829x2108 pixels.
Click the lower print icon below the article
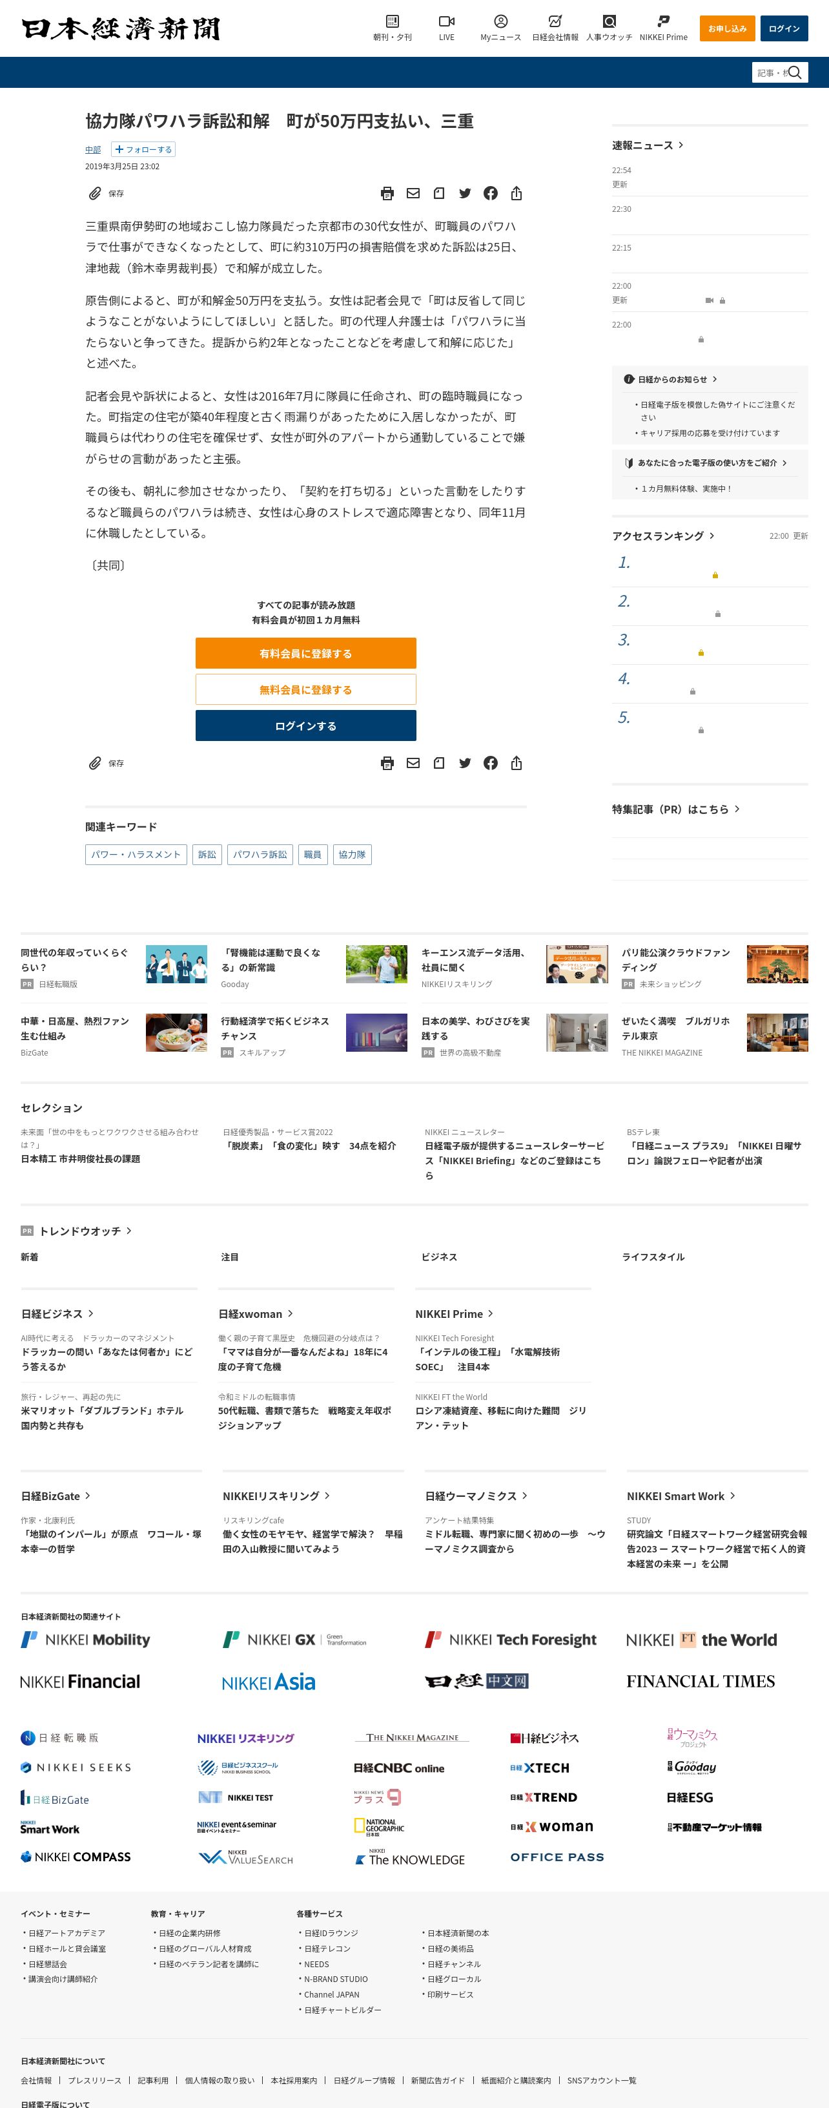coord(387,763)
